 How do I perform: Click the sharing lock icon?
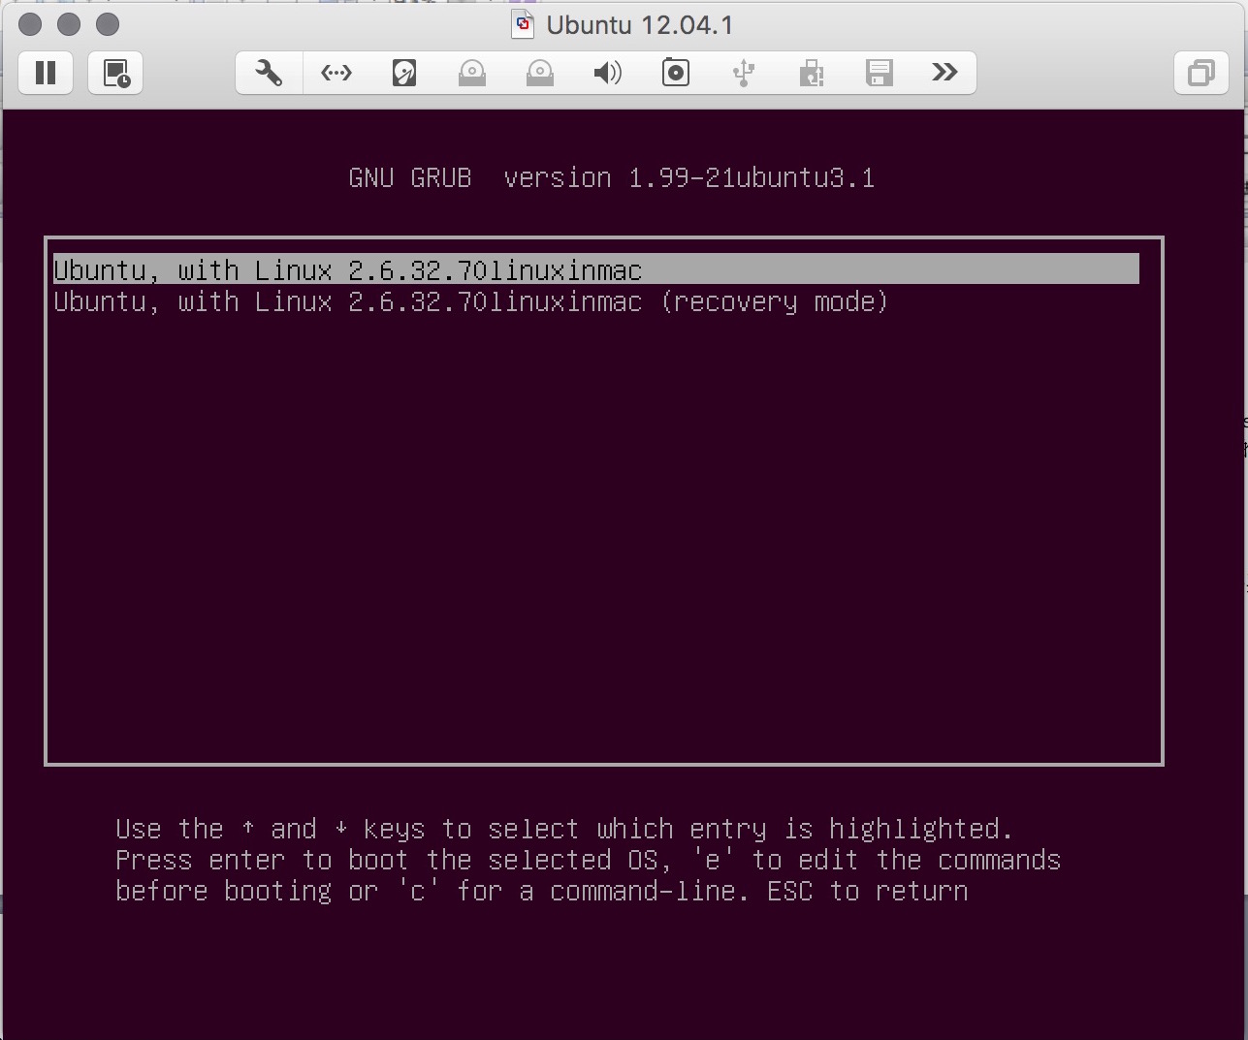tap(812, 73)
